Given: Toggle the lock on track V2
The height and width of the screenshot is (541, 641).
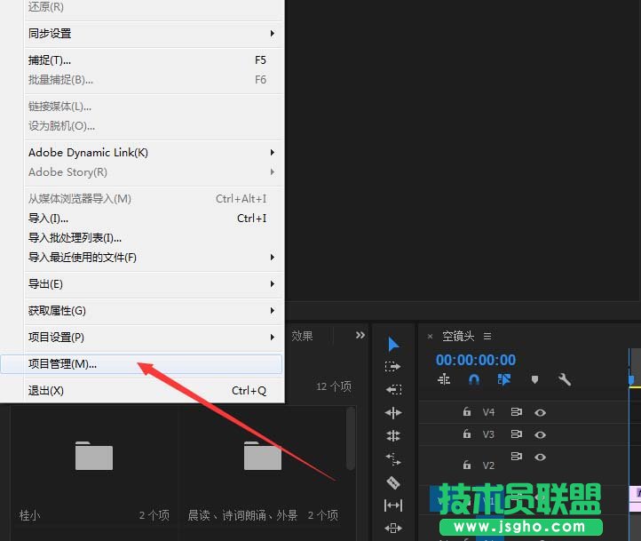Looking at the screenshot, I should 467,465.
